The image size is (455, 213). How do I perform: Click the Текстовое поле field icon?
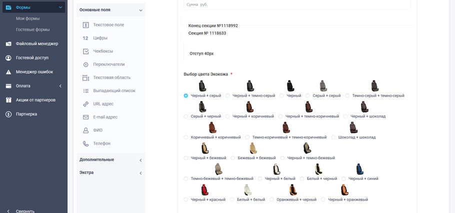click(x=85, y=25)
